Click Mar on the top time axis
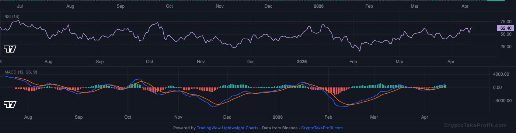The height and width of the screenshot is (133, 516). [414, 6]
